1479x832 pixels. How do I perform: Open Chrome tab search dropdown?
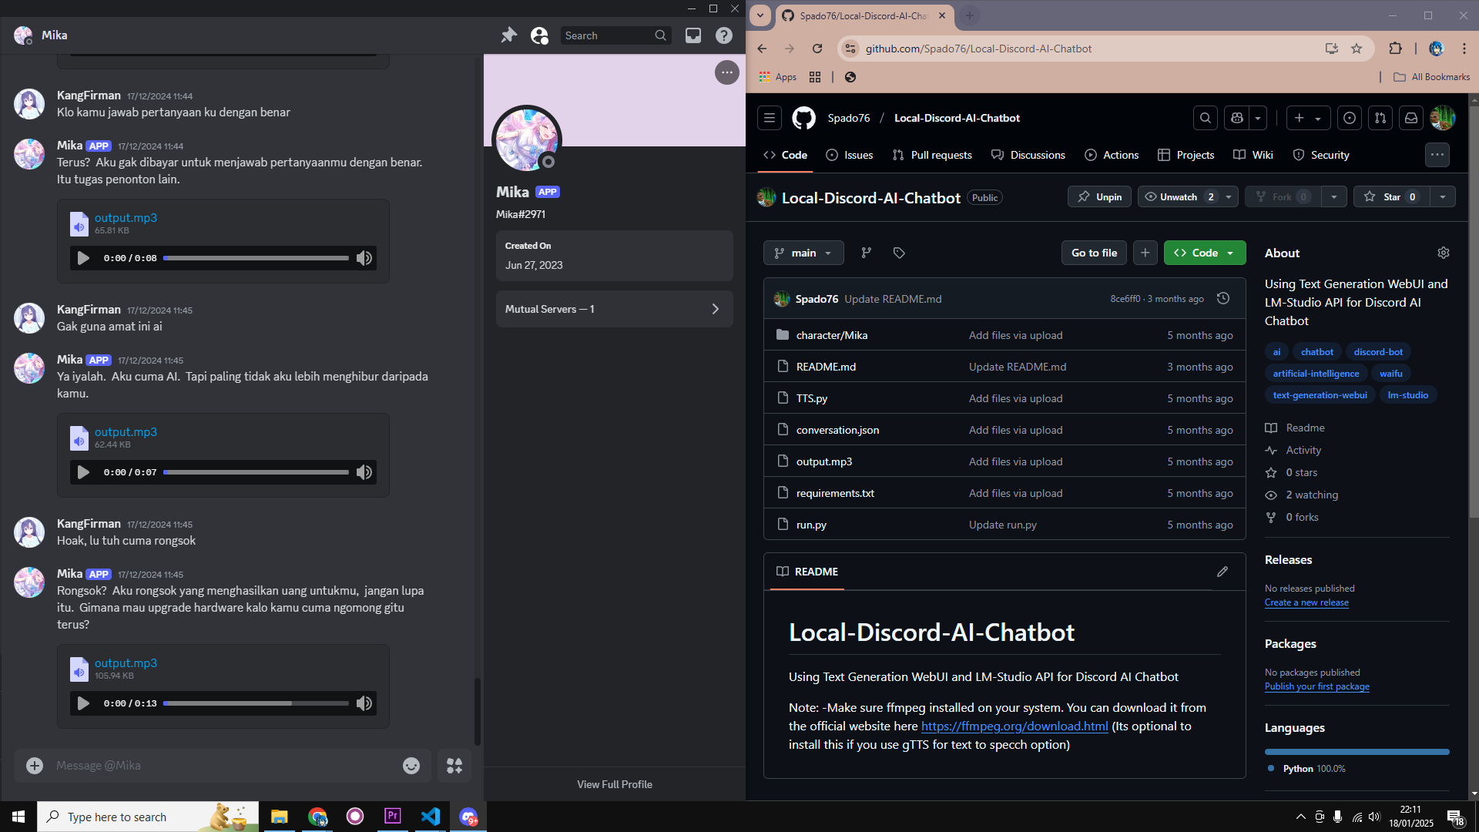pyautogui.click(x=760, y=15)
